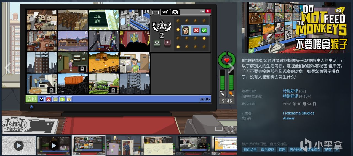Click the primate club emblem icon
This screenshot has height=156, width=353.
coord(162,25)
